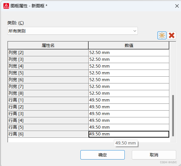The width and height of the screenshot is (181, 166).
Task: Select the 列宽 [7] property row
Action: click(48, 87)
